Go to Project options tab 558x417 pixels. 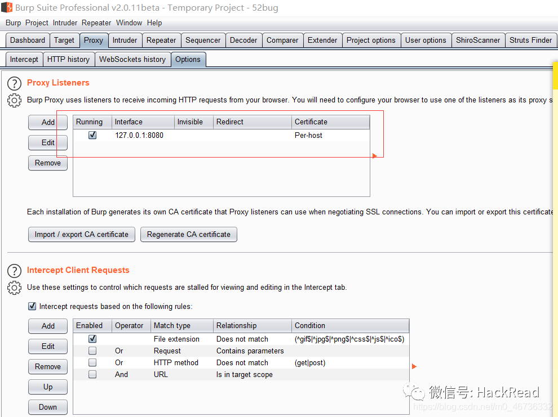pyautogui.click(x=371, y=40)
